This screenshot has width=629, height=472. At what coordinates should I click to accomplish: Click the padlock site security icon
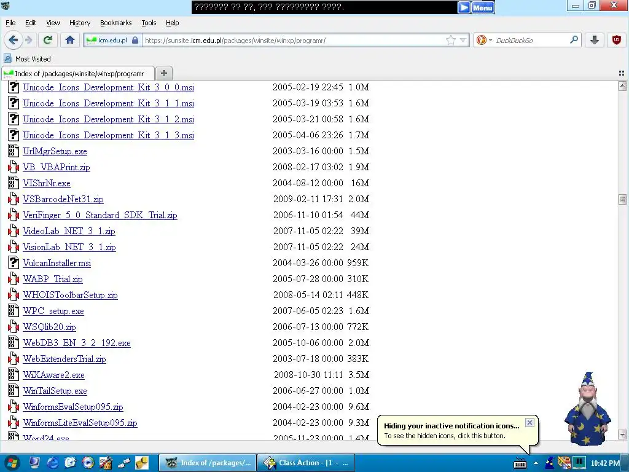tap(135, 40)
